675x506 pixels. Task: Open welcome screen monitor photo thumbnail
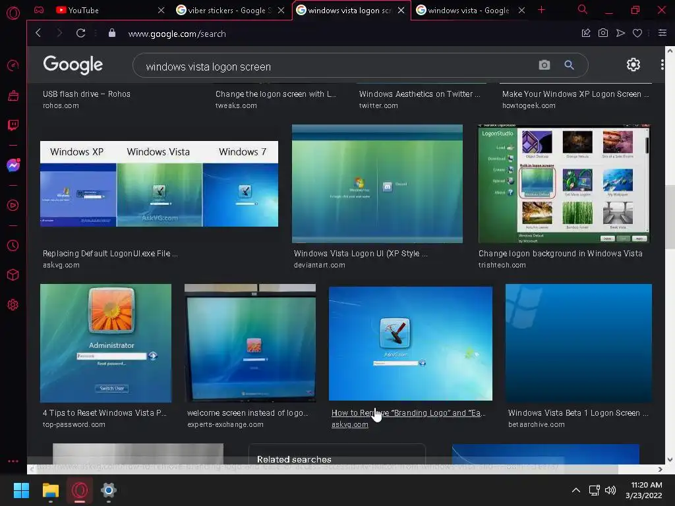click(250, 343)
